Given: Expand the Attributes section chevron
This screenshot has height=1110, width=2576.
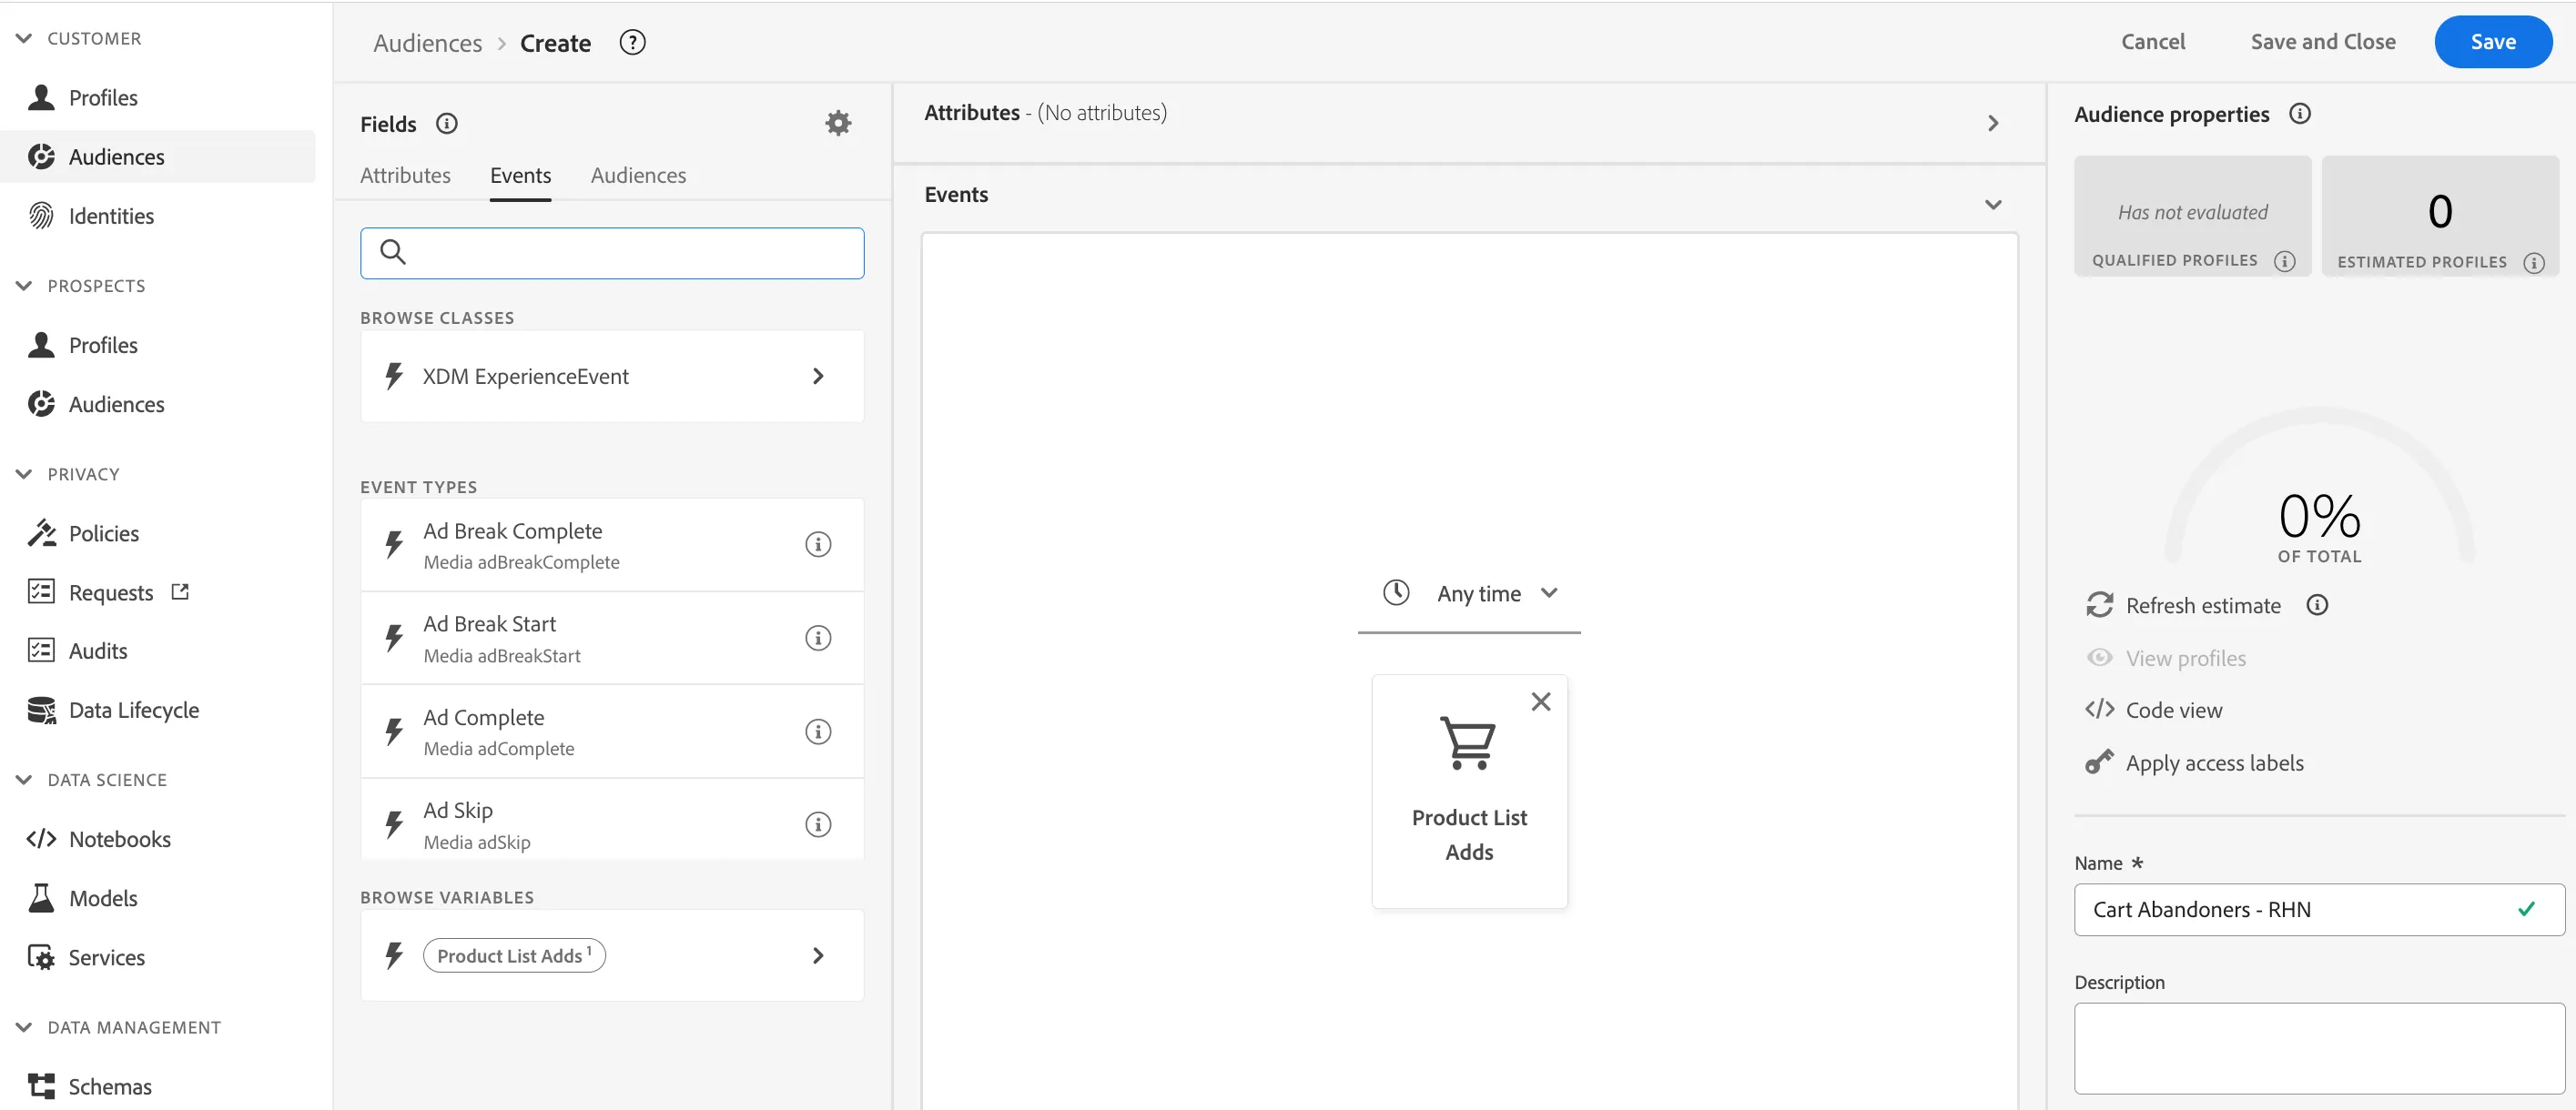Looking at the screenshot, I should (x=1993, y=123).
